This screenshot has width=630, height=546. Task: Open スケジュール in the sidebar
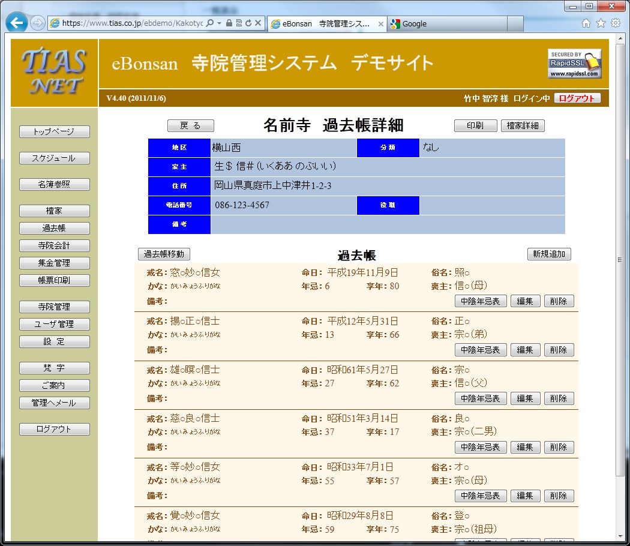tap(54, 158)
